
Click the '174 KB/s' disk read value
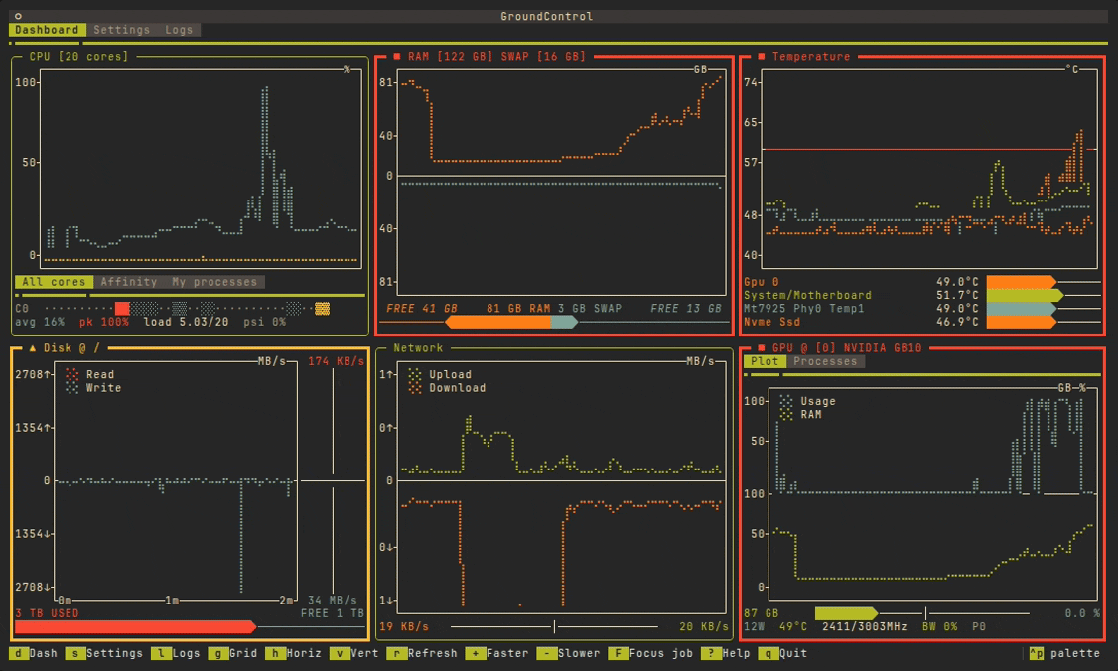pyautogui.click(x=336, y=361)
